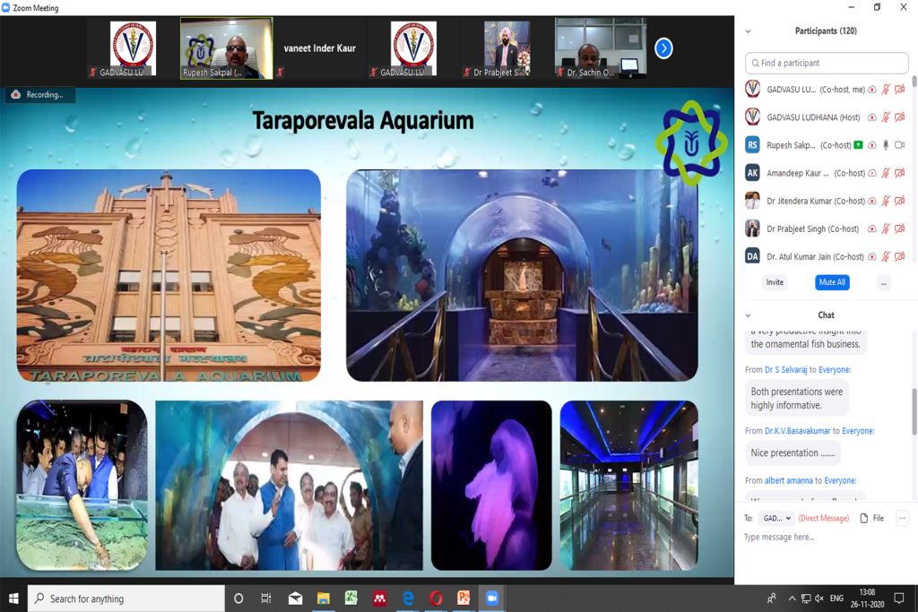Click the Dr S Selvaraj sender link
The height and width of the screenshot is (612, 918).
[x=785, y=370]
